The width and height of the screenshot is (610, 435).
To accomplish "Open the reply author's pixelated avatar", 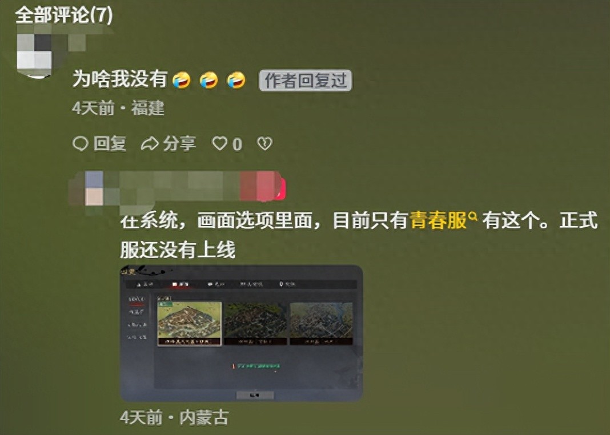I will point(94,188).
